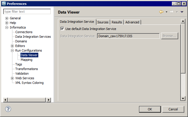Image resolution: width=188 pixels, height=117 pixels.
Task: Expand the Web Services node
Action: [12, 78]
